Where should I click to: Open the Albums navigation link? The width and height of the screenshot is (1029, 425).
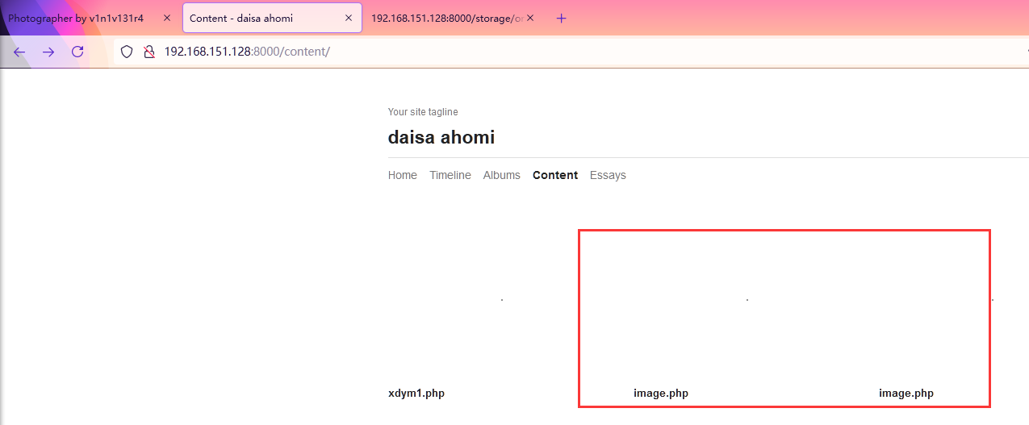pyautogui.click(x=502, y=175)
